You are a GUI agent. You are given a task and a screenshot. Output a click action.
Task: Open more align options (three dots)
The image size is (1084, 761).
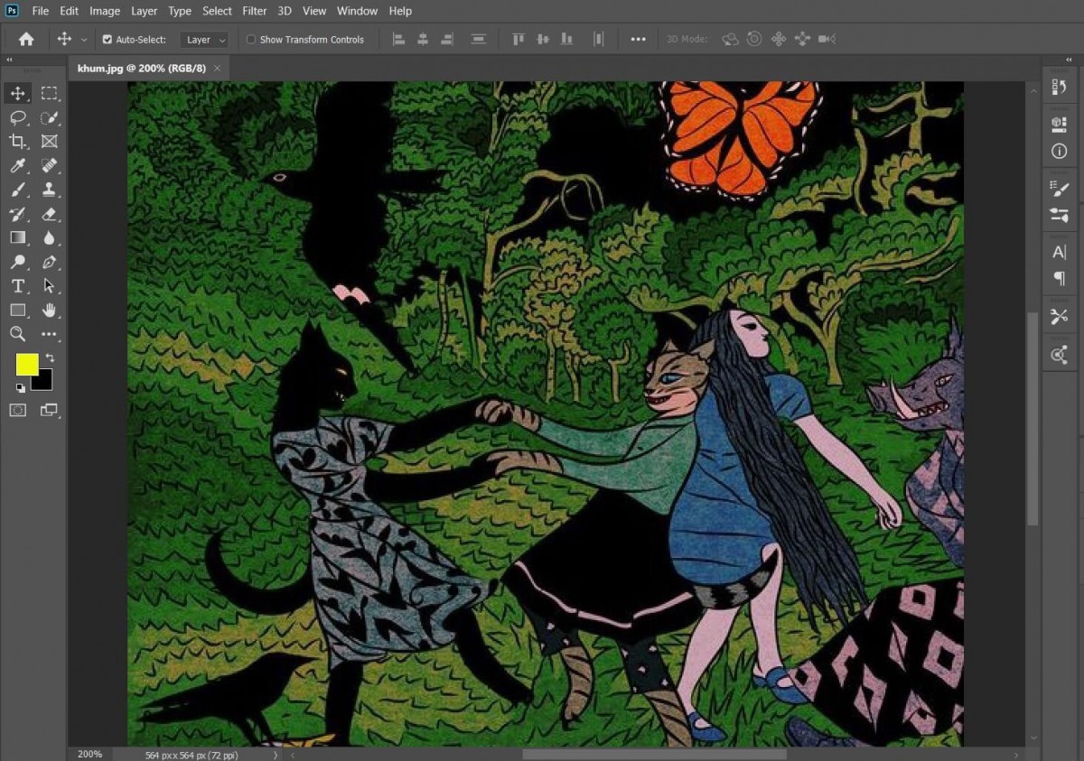[x=638, y=39]
